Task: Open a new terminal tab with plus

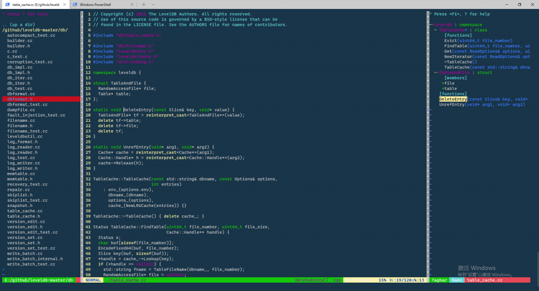Action: click(x=144, y=4)
